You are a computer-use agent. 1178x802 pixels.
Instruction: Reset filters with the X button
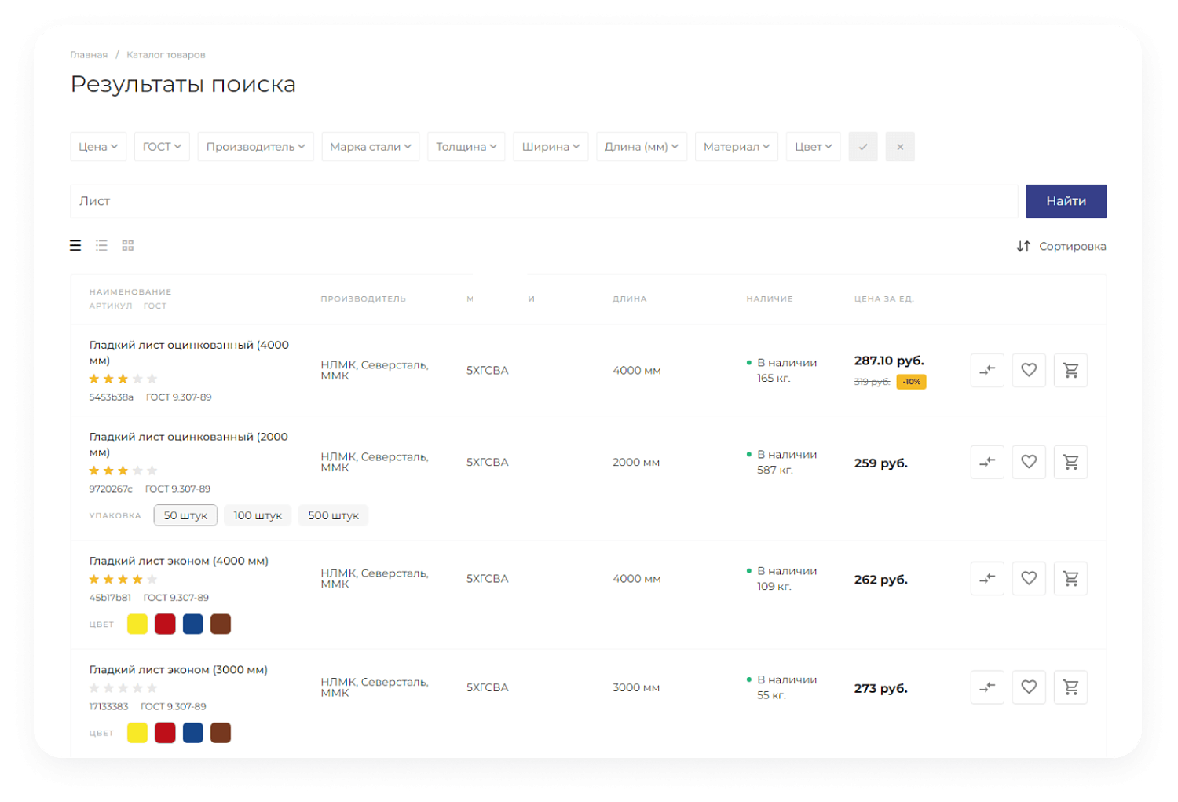coord(900,147)
